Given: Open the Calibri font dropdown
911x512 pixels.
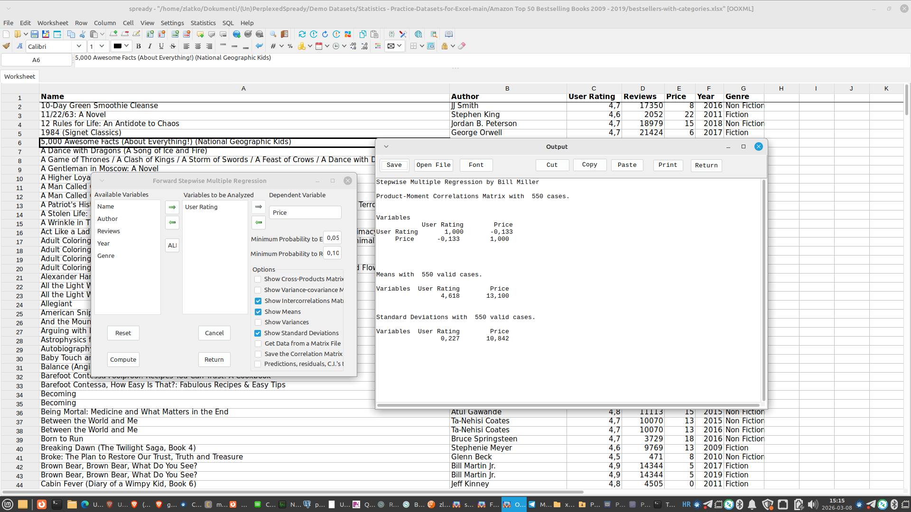Looking at the screenshot, I should pos(79,46).
